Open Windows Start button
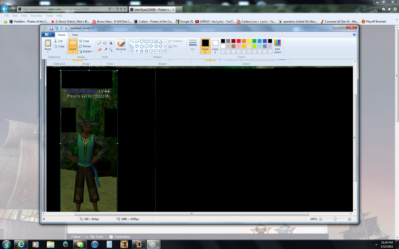The width and height of the screenshot is (399, 249). (6, 245)
